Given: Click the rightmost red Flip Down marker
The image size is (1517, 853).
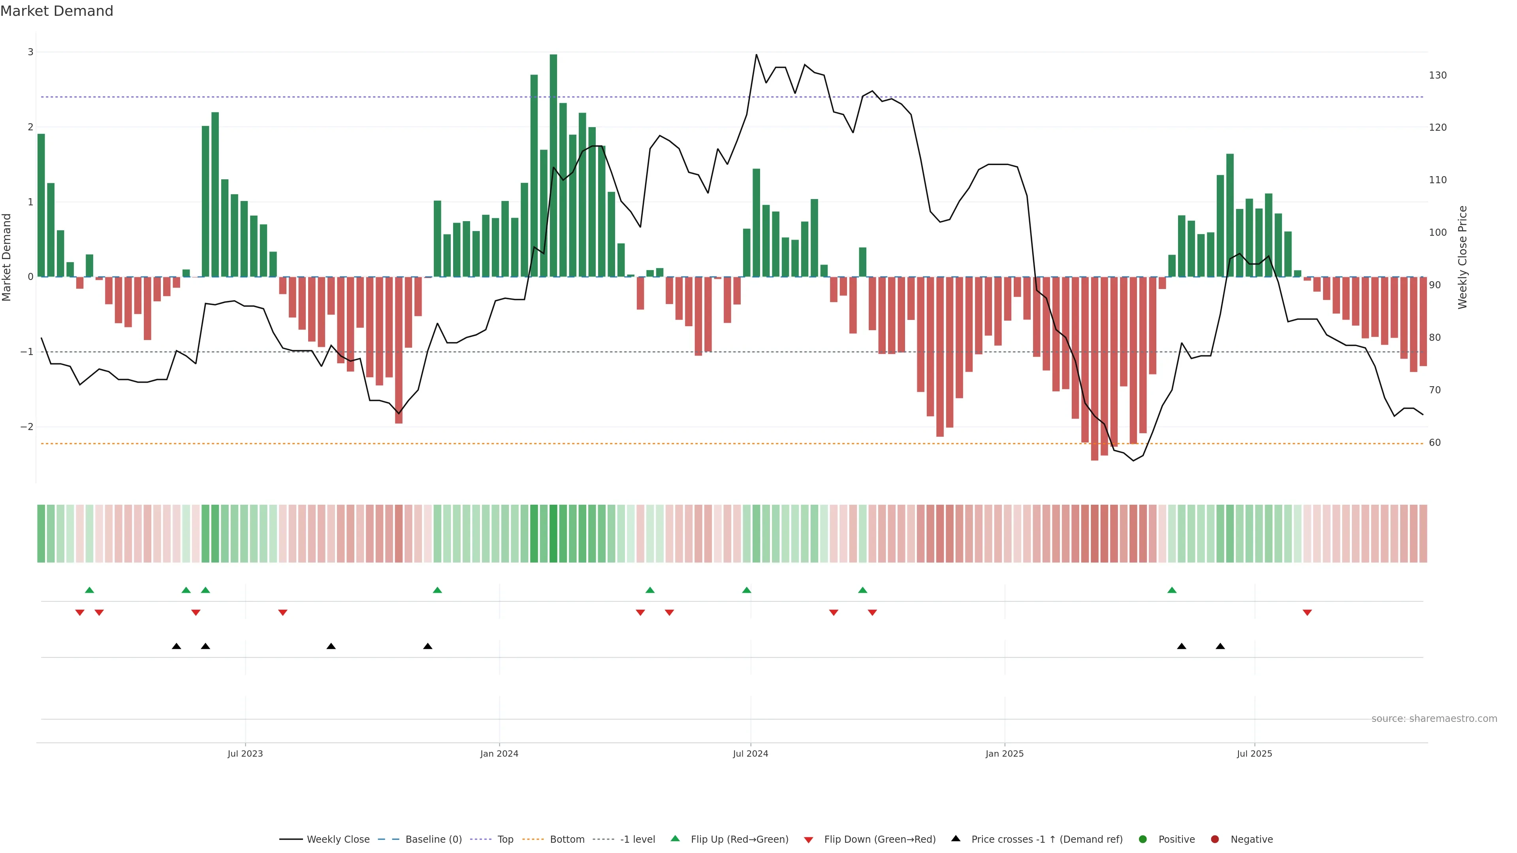Looking at the screenshot, I should 1307,613.
